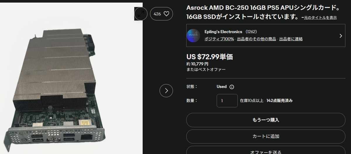Click the quantity input field

point(227,101)
